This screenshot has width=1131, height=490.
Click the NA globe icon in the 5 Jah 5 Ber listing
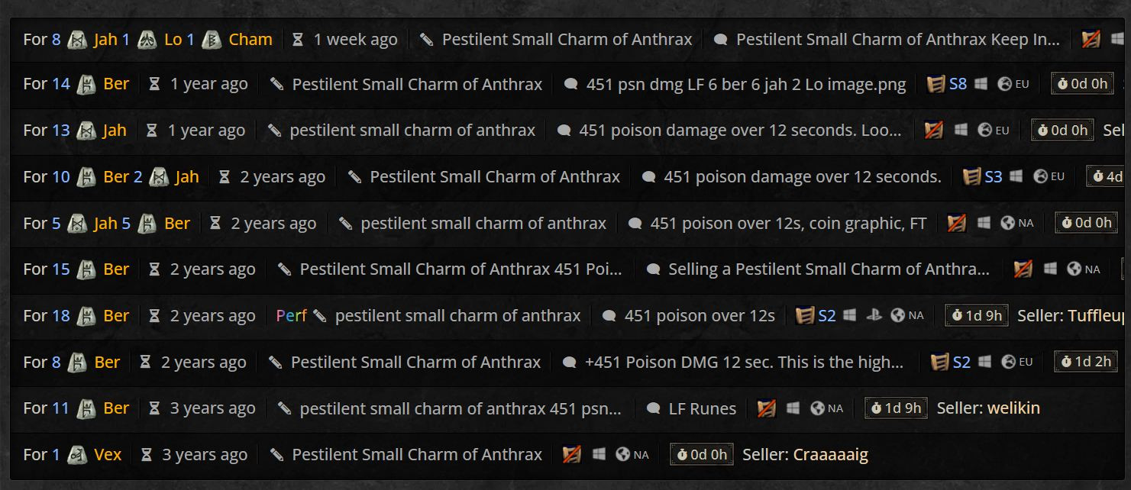coord(1007,223)
